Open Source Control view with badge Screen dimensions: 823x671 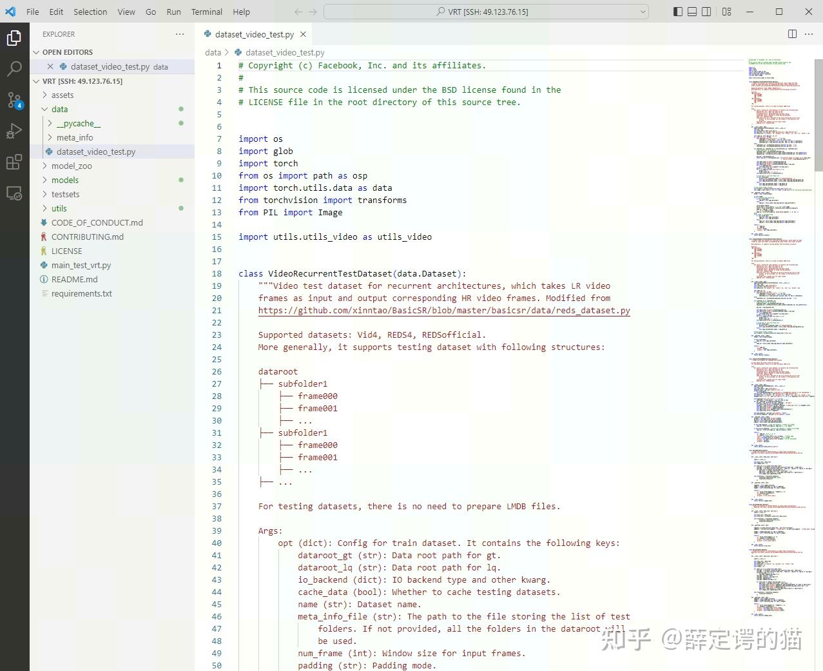14,100
